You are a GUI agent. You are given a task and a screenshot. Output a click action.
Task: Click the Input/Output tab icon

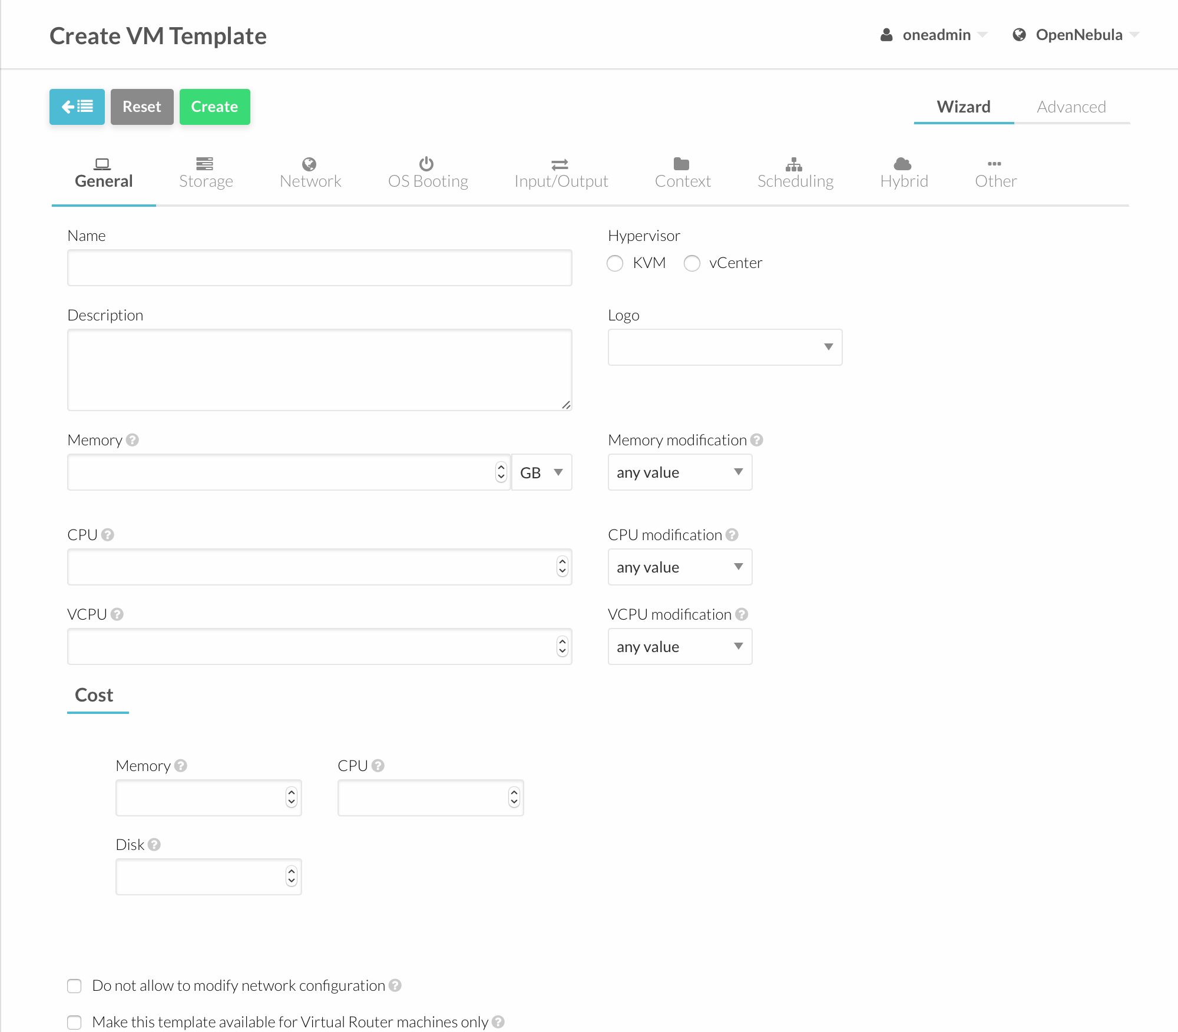point(561,163)
